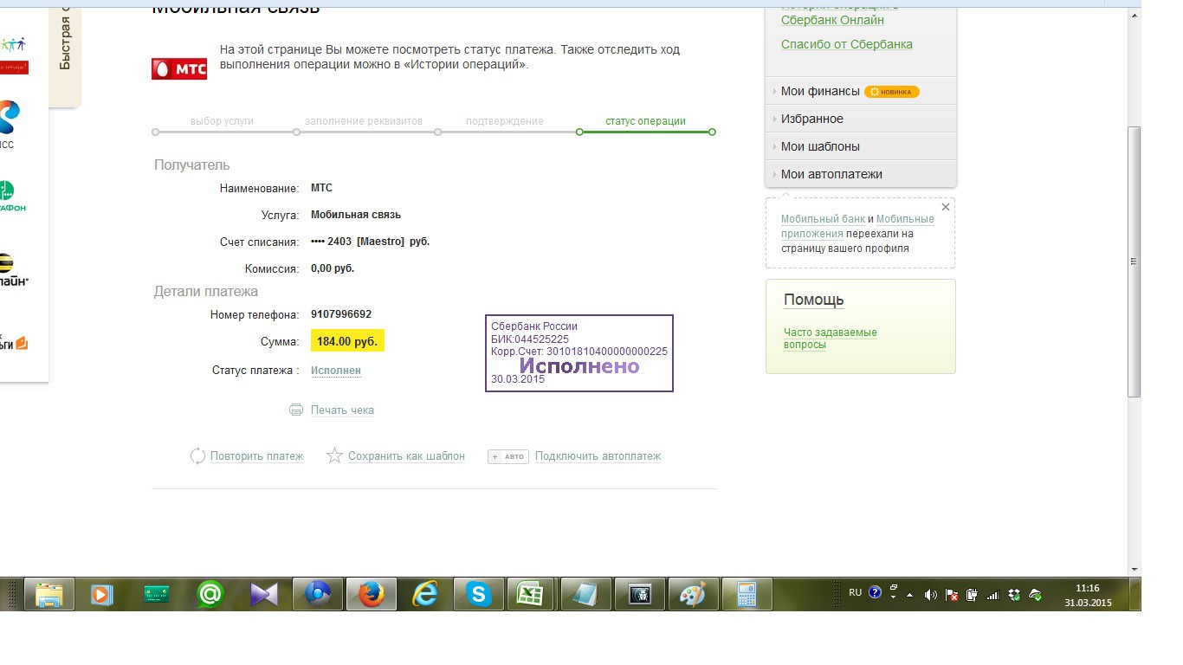Image resolution: width=1183 pixels, height=665 pixels.
Task: Click the подтверждение step
Action: point(505,121)
